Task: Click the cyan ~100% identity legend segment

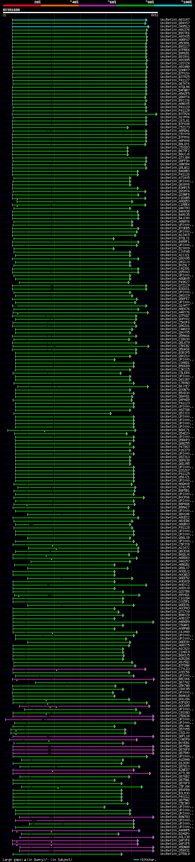Action: click(x=173, y=6)
